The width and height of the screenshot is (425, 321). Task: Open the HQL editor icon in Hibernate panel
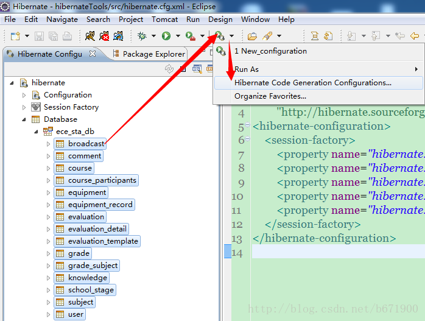(x=197, y=69)
